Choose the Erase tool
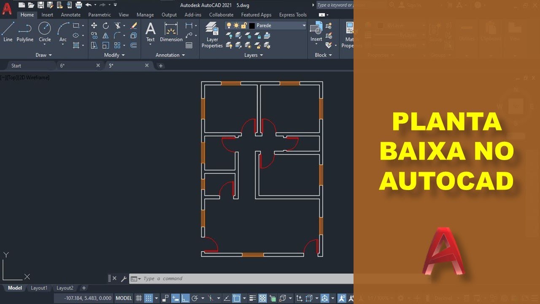Screen dimensions: 540x304 pos(134,26)
